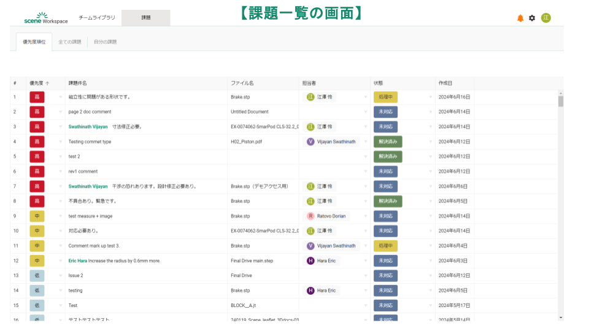Click the sort arrow on 優先度 column
This screenshot has height=331, width=589.
(47, 83)
